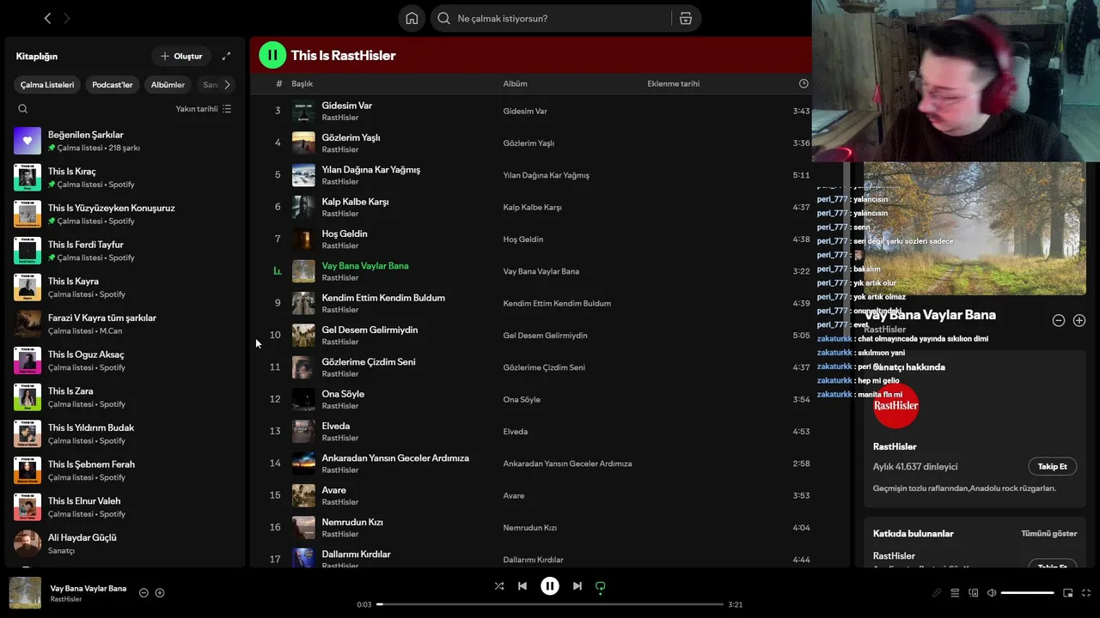Follow RastHisler with Takip Et button
1100x618 pixels.
pyautogui.click(x=1052, y=466)
